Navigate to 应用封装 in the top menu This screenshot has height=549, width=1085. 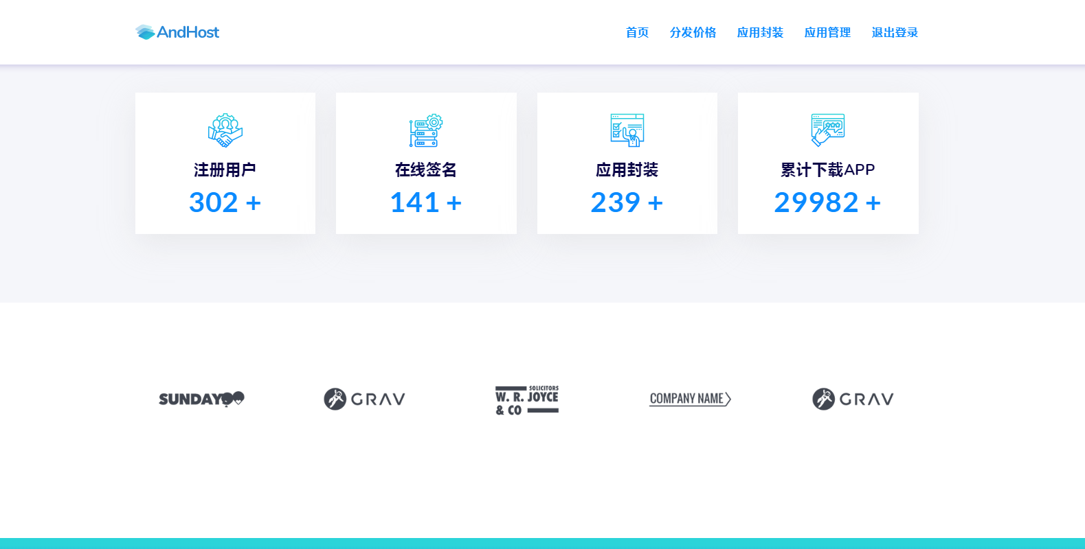tap(760, 32)
